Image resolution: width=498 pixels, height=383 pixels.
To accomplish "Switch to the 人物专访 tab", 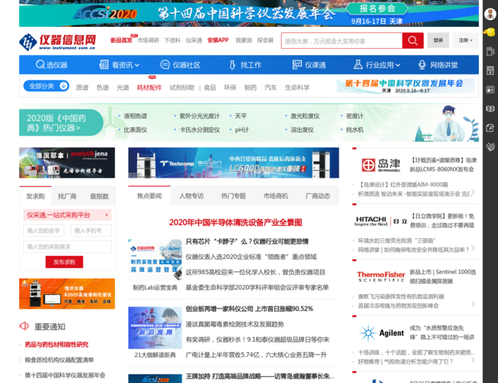I will point(192,196).
